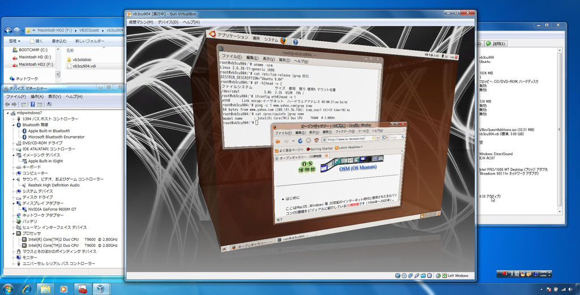The width and height of the screenshot is (580, 295).
Task: Click 書き込む button in Explorer toolbar
Action: 59,41
